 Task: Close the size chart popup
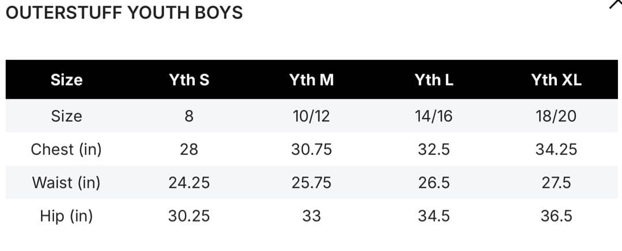click(616, 5)
